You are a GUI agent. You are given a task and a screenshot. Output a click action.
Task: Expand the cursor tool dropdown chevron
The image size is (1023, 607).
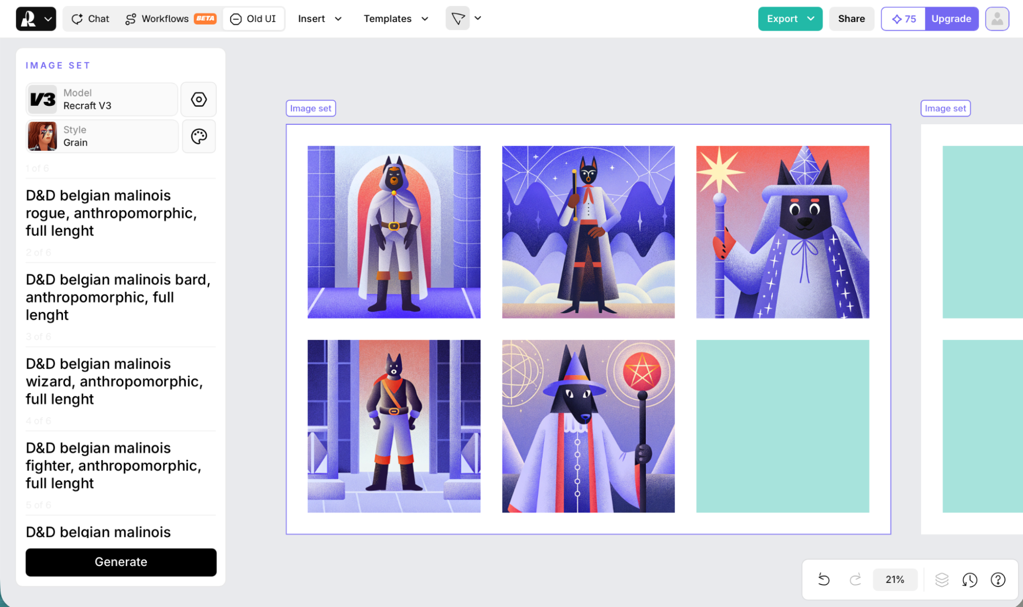(477, 18)
